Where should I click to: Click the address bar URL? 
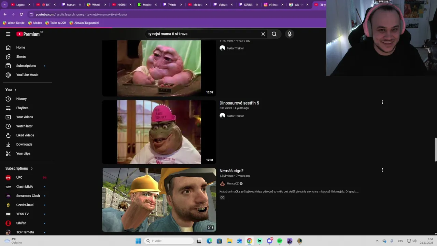(81, 14)
